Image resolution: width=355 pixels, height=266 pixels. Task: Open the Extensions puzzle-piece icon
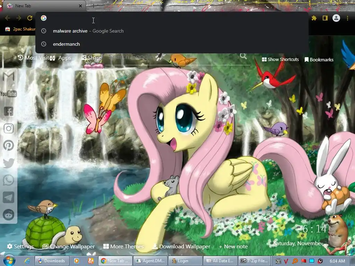pos(314,18)
